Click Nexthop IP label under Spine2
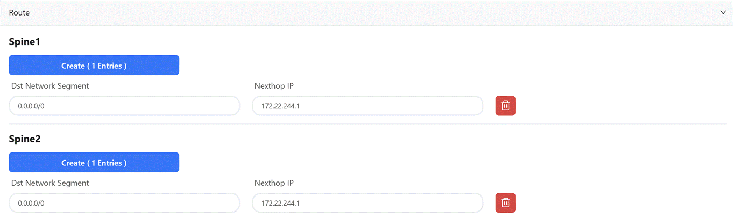This screenshot has height=218, width=733. point(274,183)
